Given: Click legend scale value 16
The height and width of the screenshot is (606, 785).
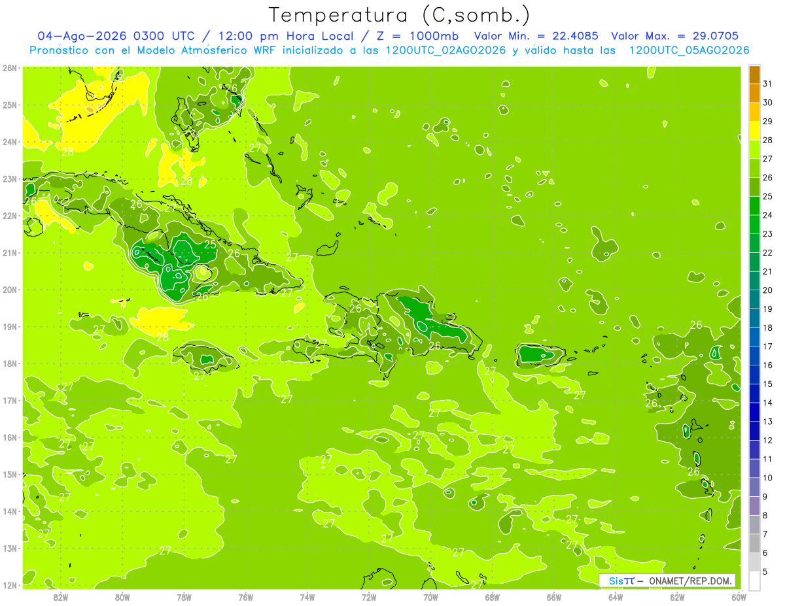Looking at the screenshot, I should [x=767, y=365].
